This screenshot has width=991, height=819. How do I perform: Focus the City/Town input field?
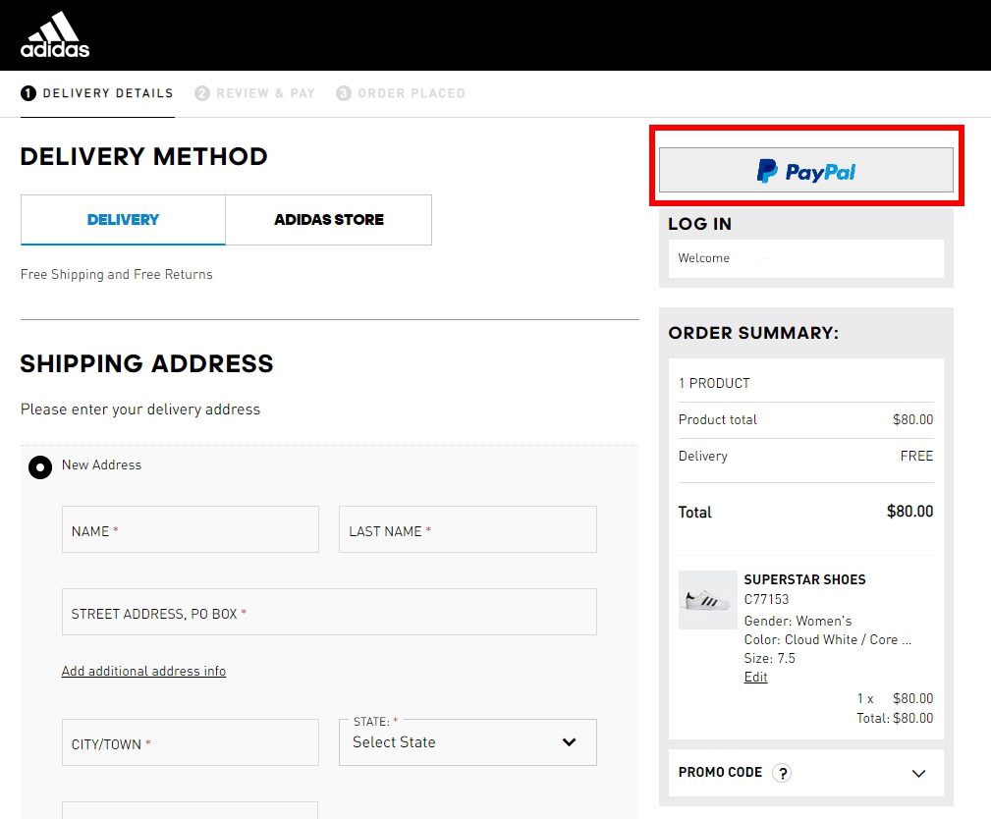[x=191, y=742]
